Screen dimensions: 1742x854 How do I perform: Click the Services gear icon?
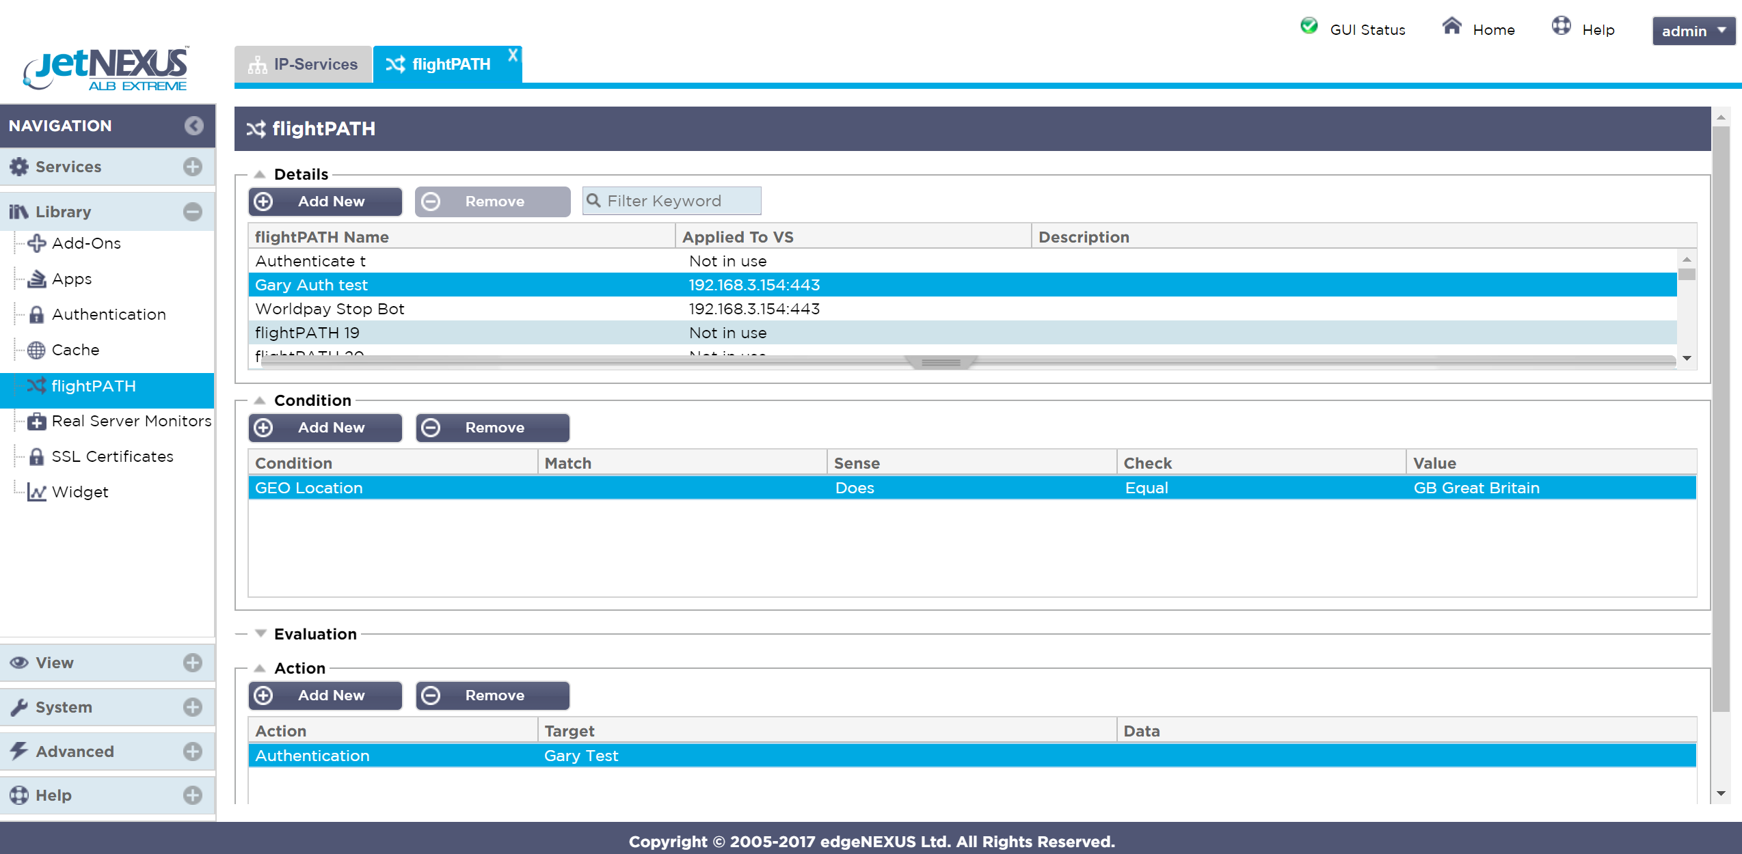point(19,167)
